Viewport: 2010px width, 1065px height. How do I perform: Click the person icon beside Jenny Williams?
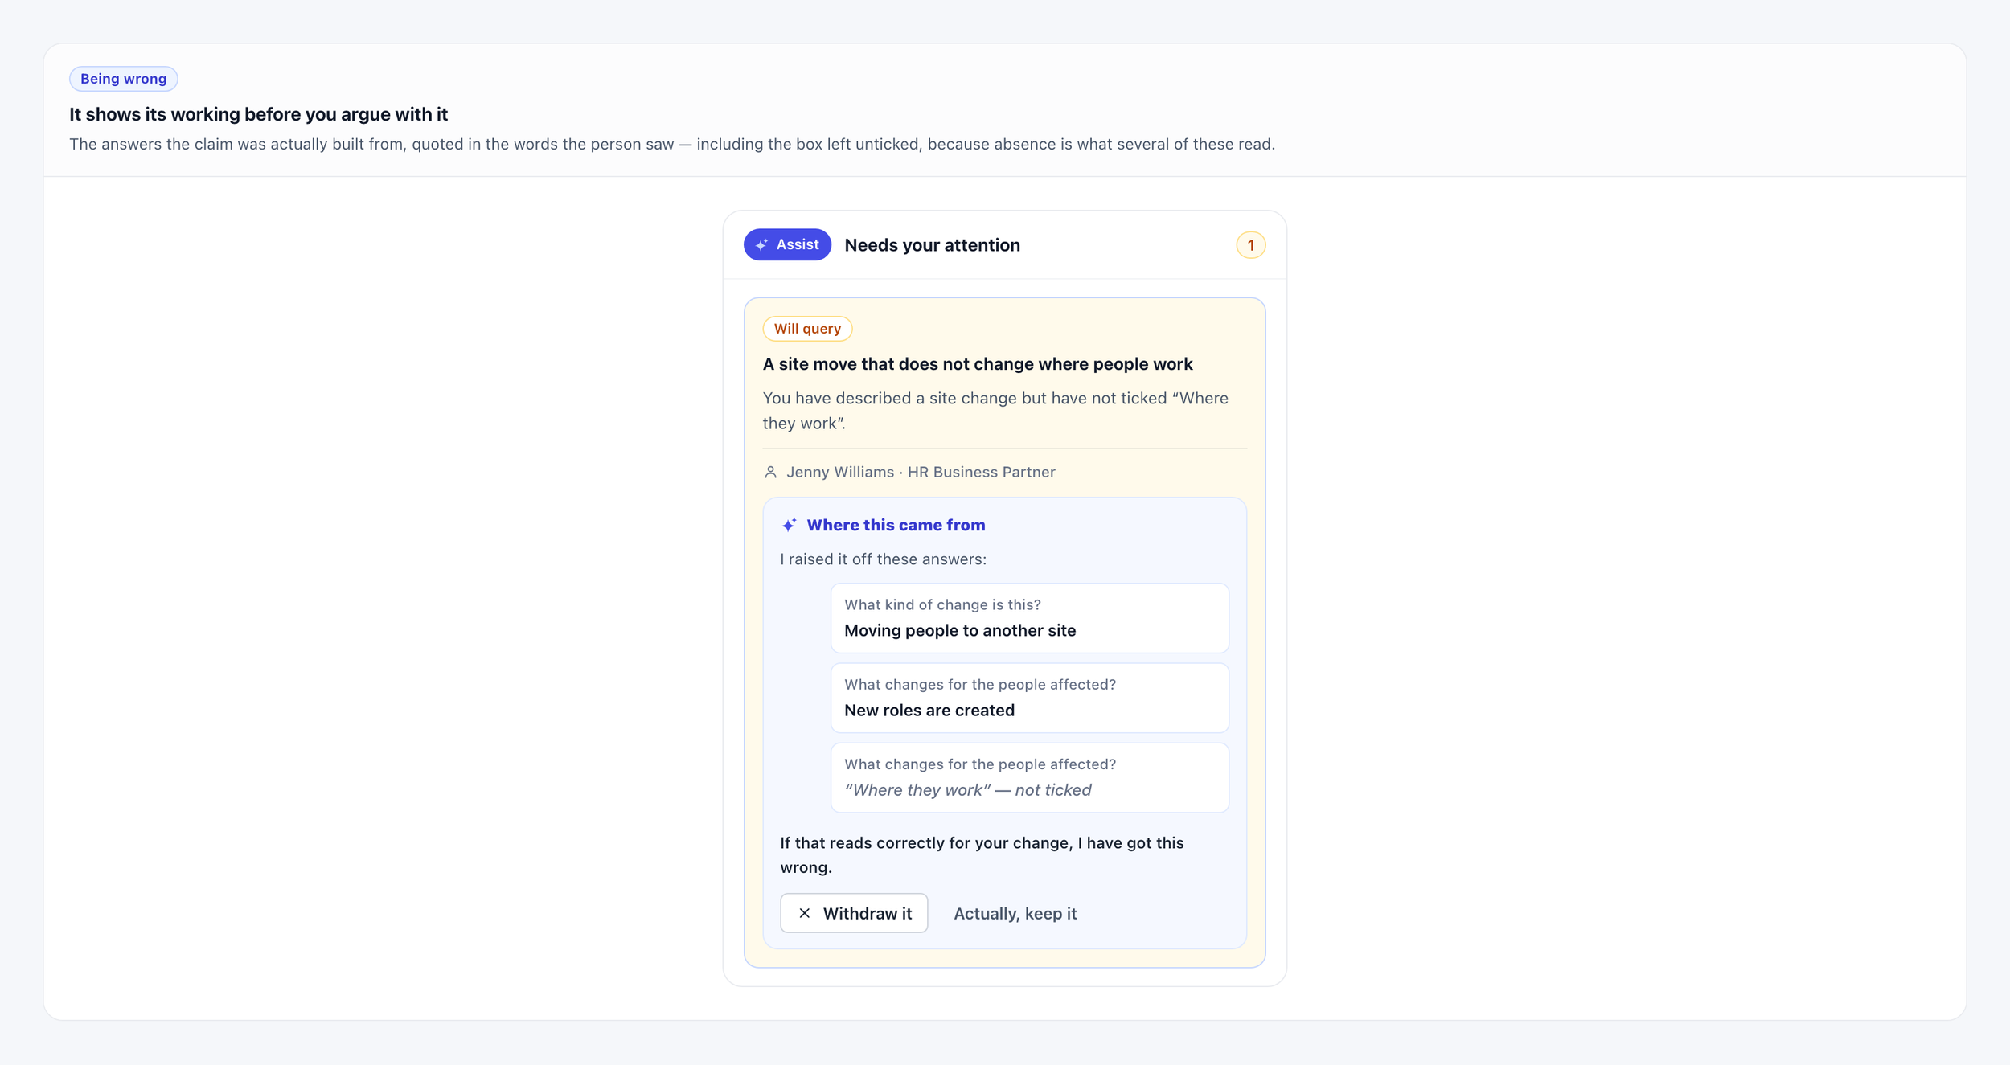tap(770, 472)
